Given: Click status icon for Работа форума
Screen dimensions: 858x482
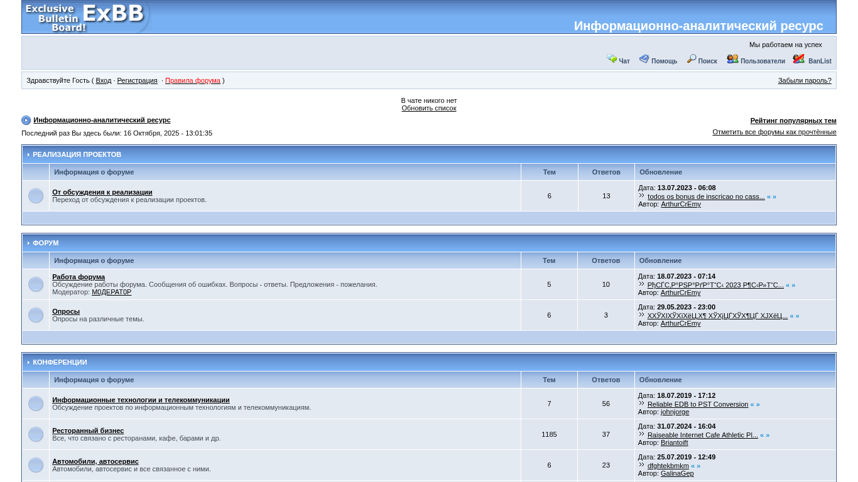Looking at the screenshot, I should pos(36,284).
